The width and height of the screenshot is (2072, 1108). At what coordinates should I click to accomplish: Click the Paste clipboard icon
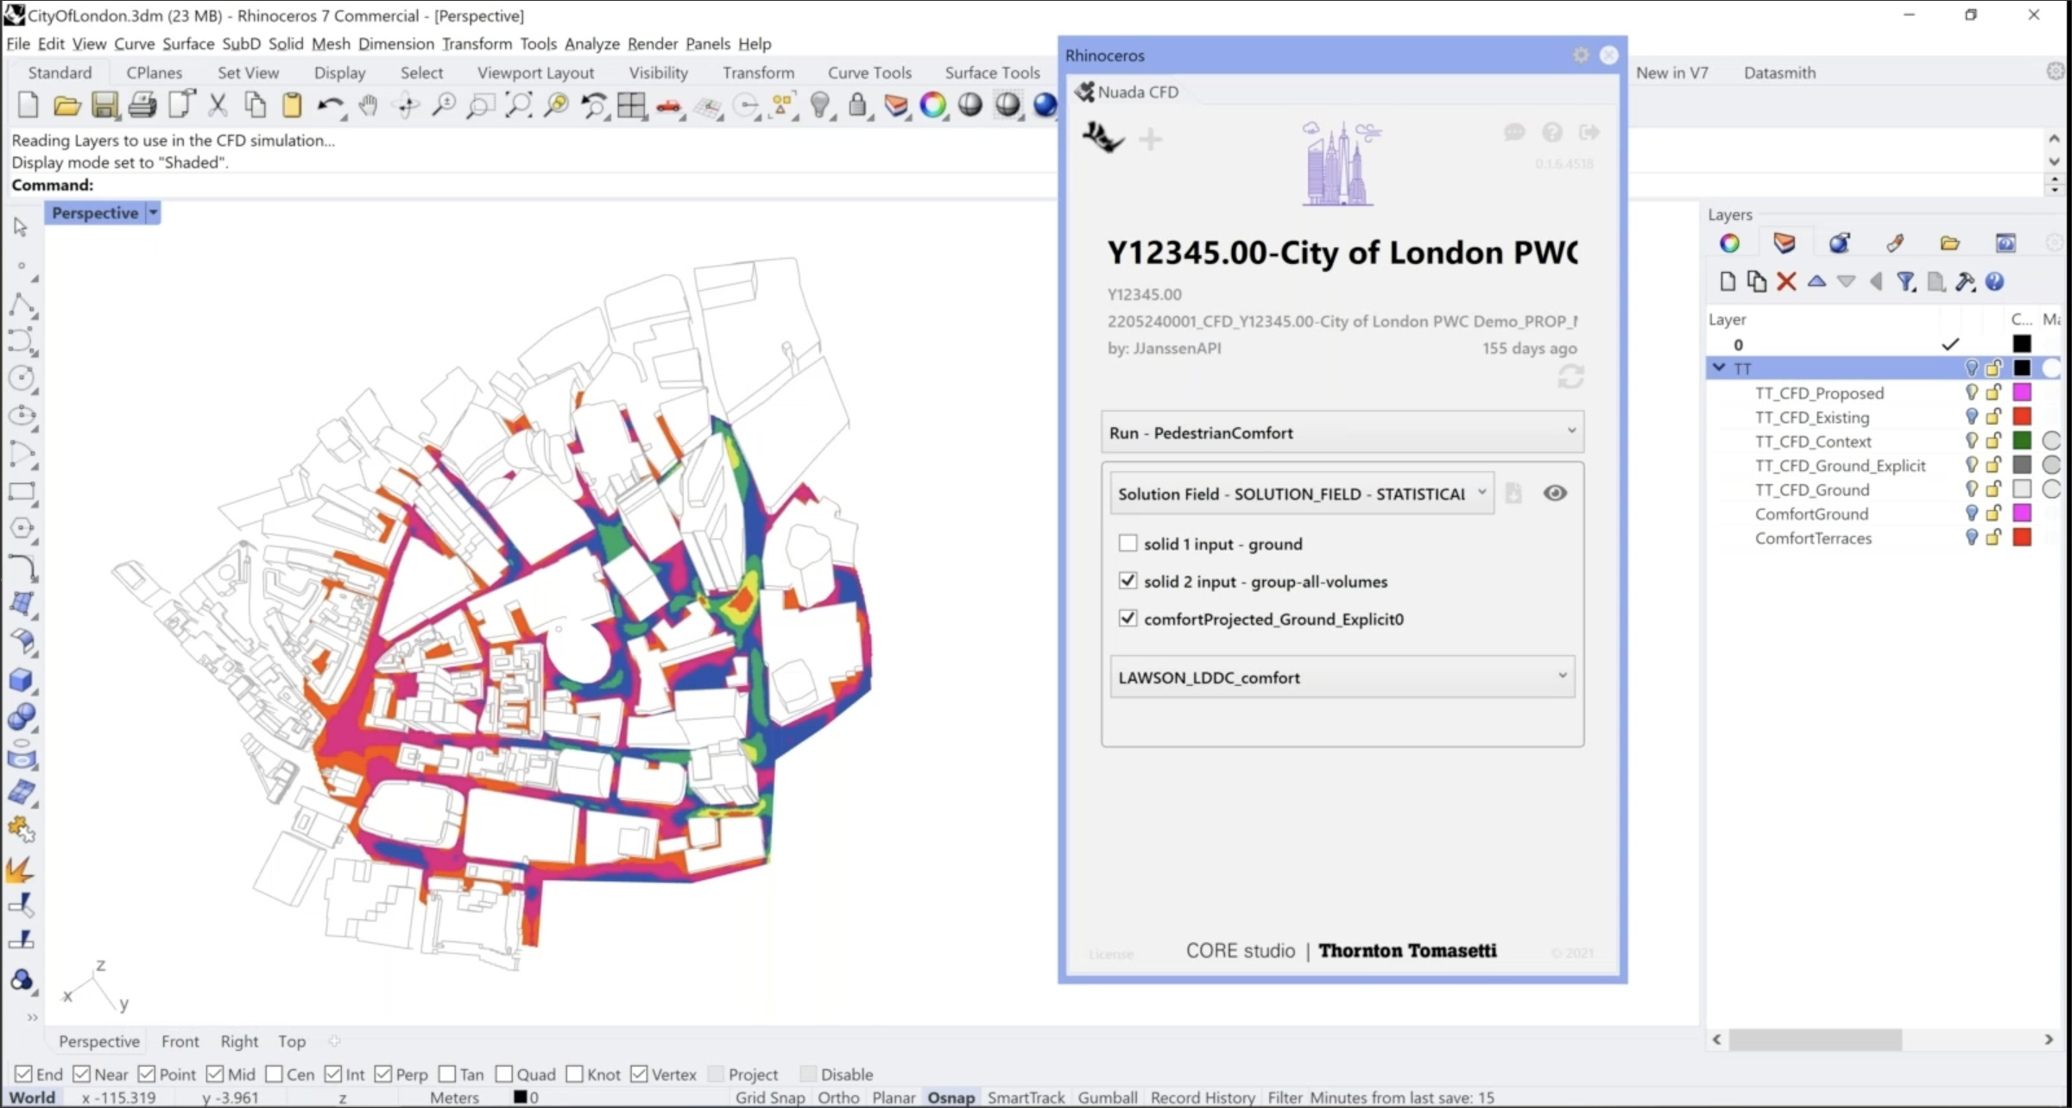pos(293,105)
